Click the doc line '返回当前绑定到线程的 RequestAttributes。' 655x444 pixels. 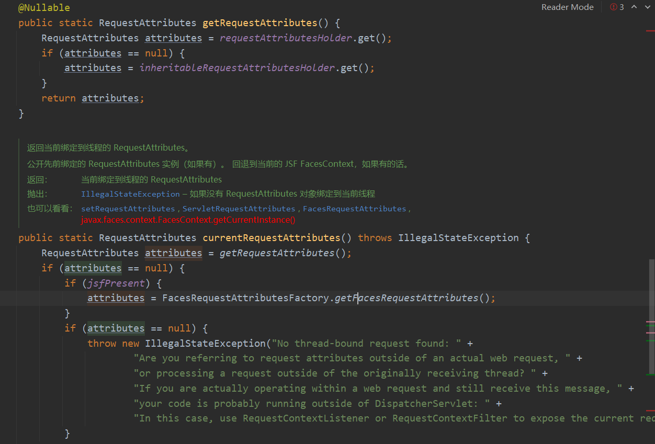[110, 148]
